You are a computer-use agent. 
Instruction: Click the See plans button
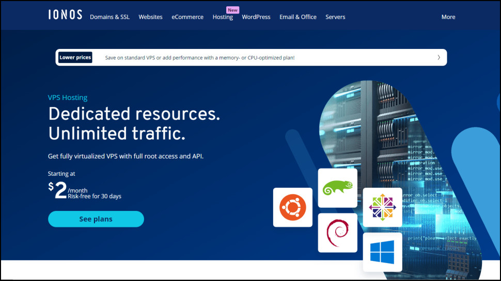pyautogui.click(x=96, y=219)
